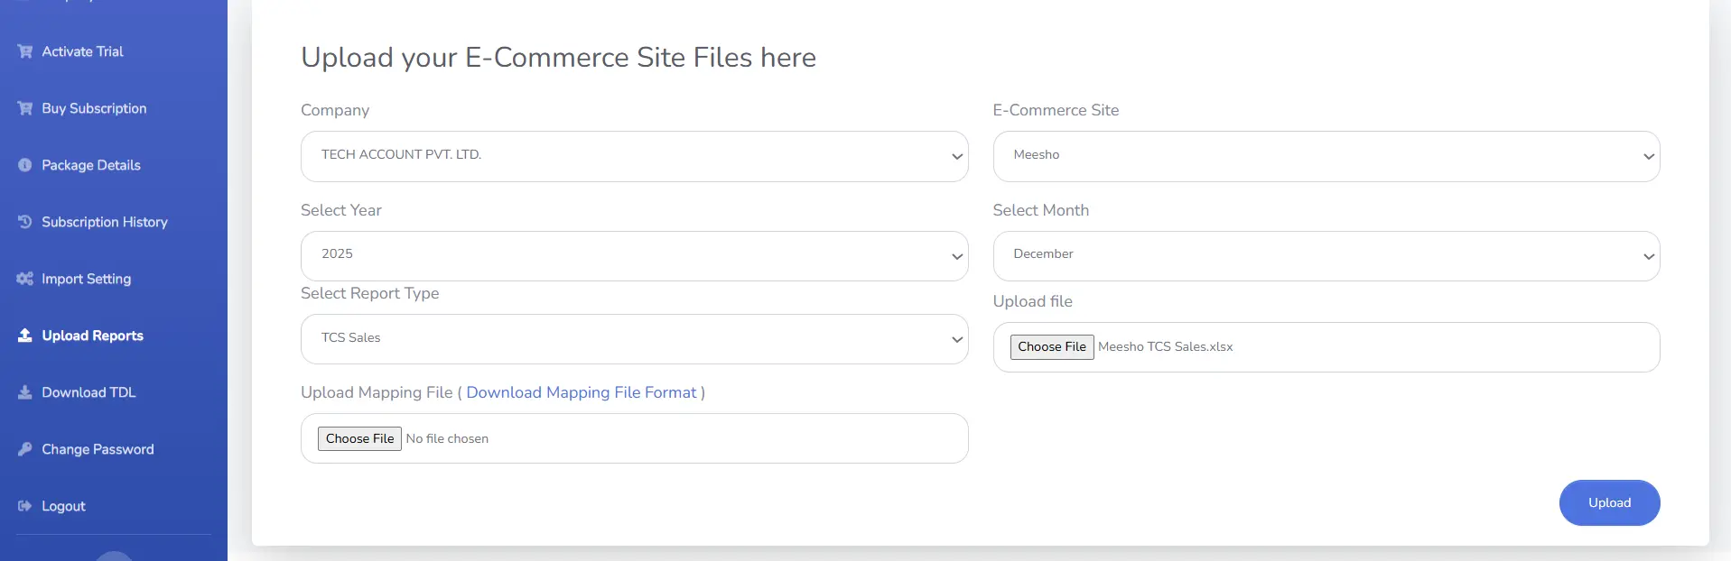Click the Import Setting gears icon
Viewport: 1731px width, 561px height.
click(x=25, y=279)
